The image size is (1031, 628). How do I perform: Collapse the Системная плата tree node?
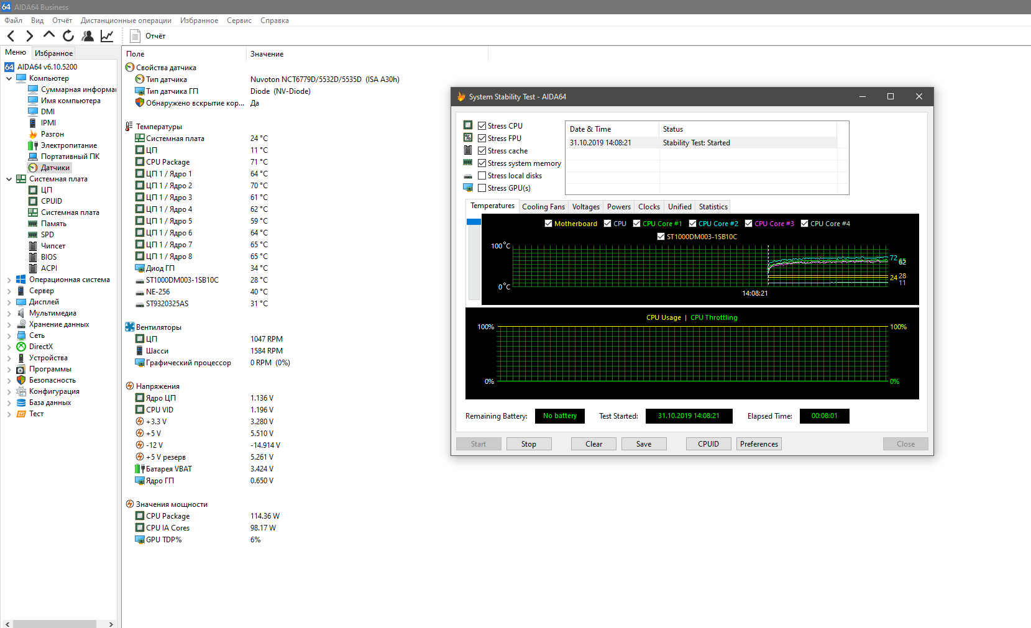[x=9, y=179]
